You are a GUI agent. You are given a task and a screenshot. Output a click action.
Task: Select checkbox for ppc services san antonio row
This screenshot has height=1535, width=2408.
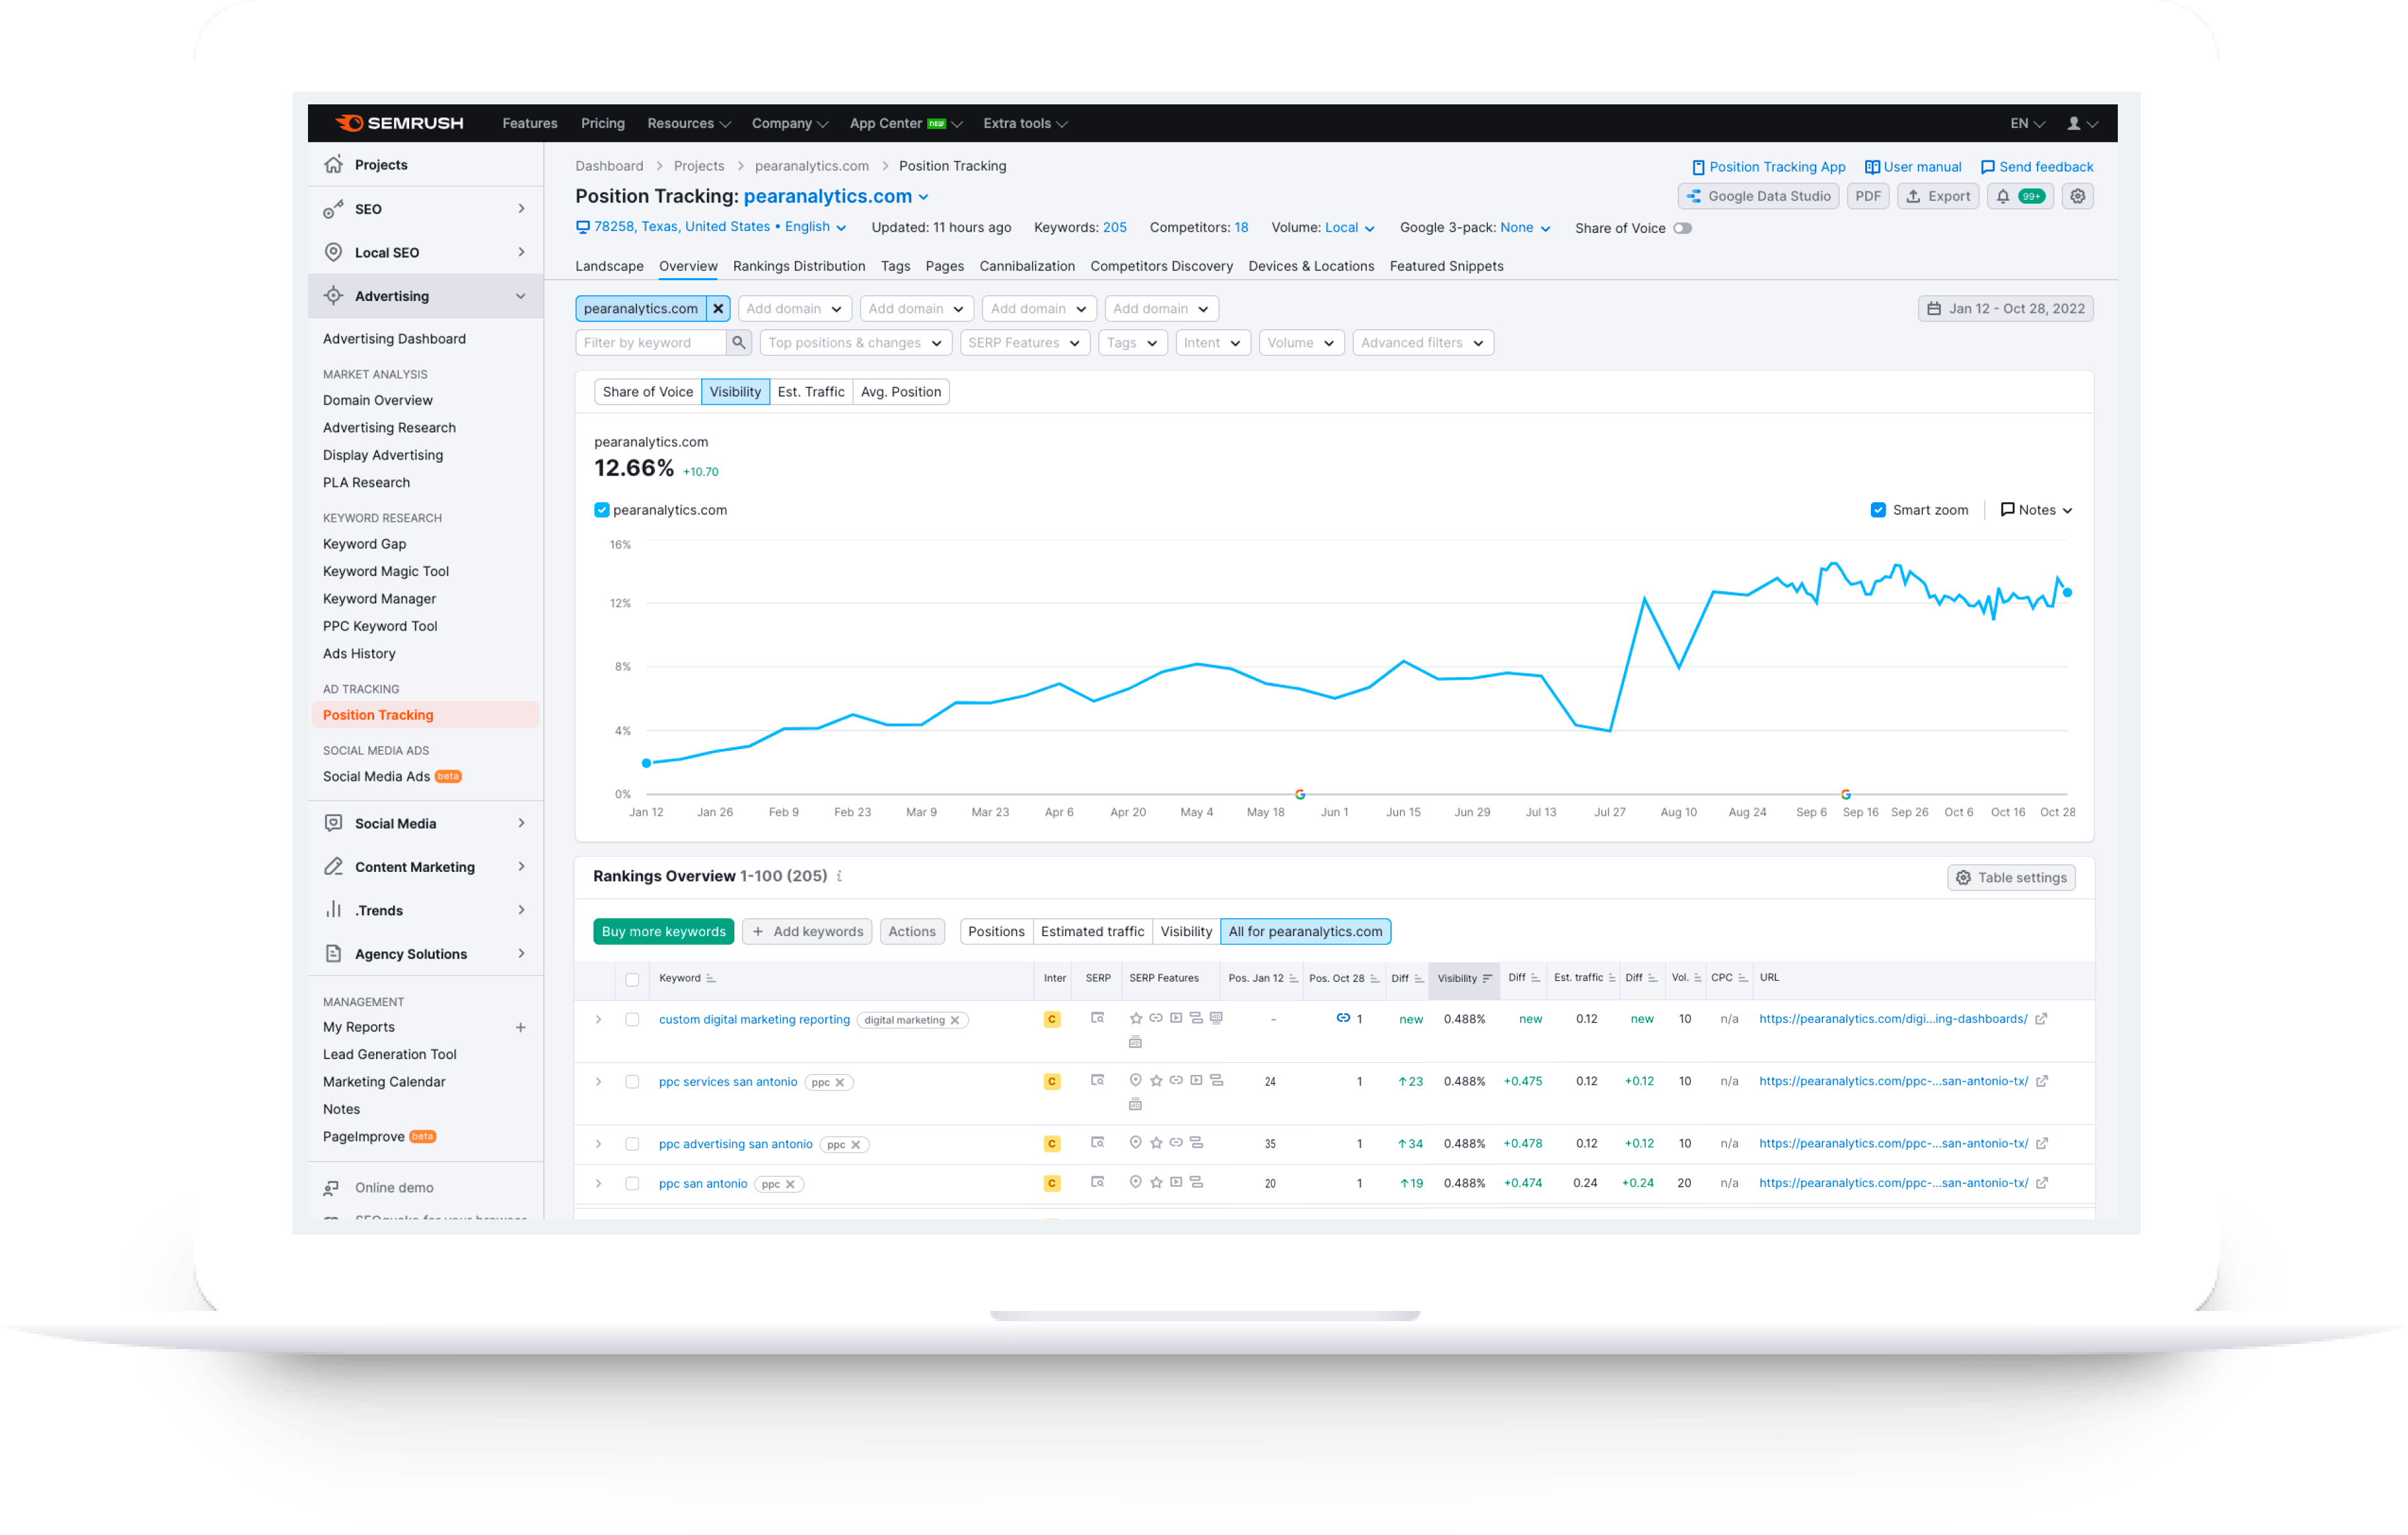tap(632, 1082)
